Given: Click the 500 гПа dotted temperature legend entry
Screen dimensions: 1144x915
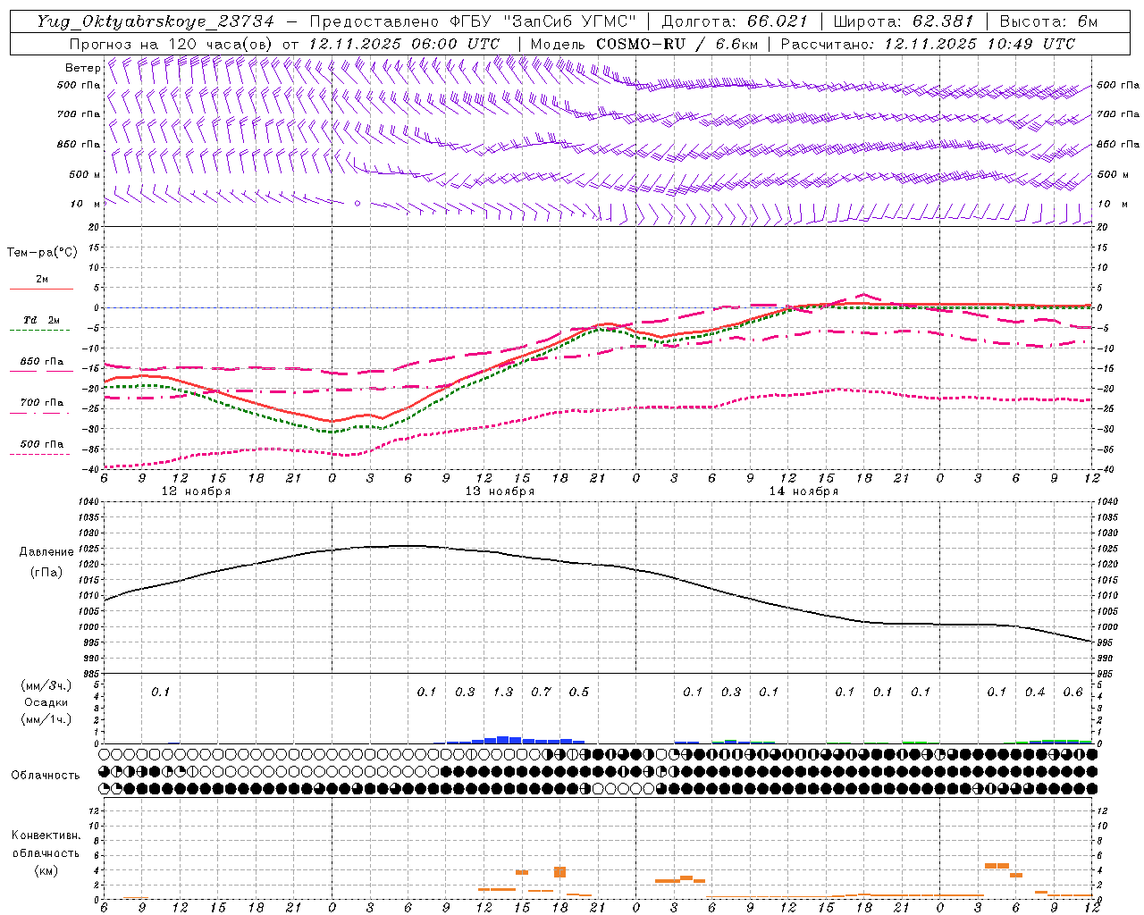Looking at the screenshot, I should 42,443.
